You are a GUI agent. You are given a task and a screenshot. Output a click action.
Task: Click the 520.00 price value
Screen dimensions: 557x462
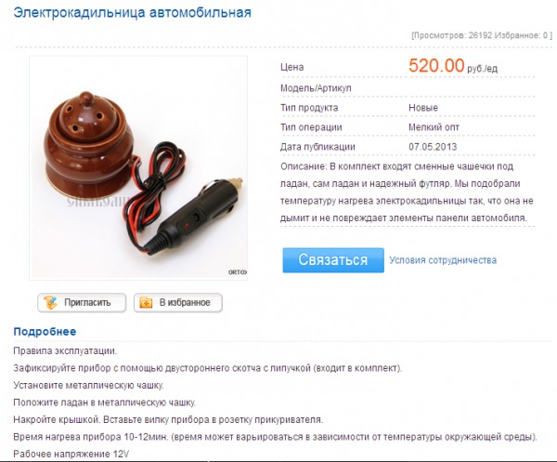[x=436, y=65]
